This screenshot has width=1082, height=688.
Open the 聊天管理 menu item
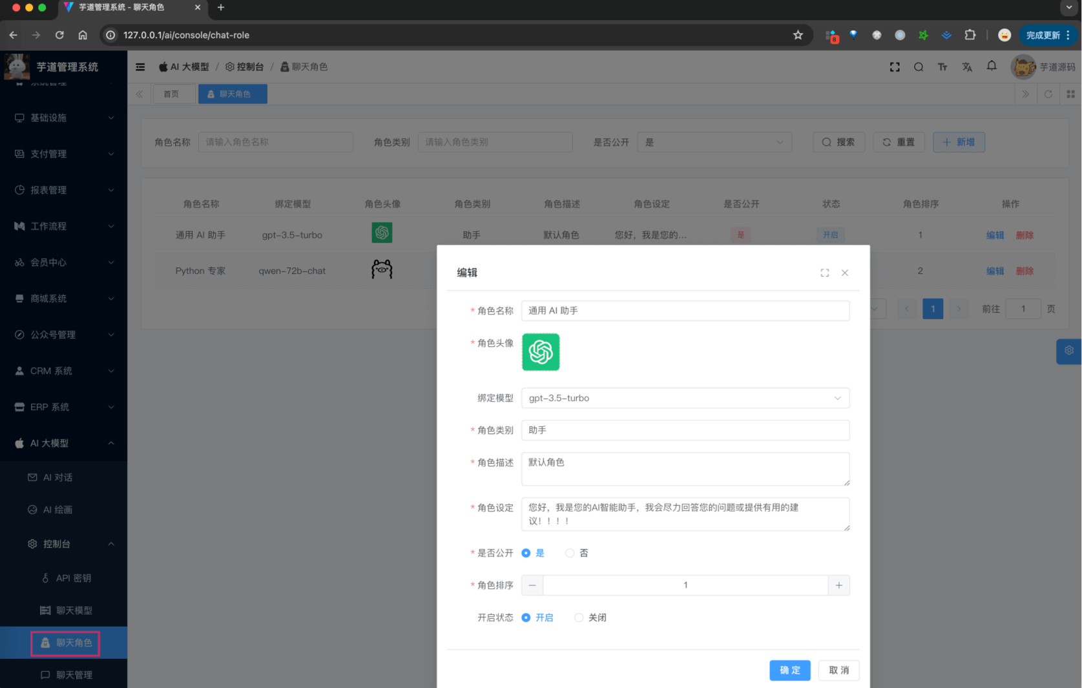tap(74, 675)
